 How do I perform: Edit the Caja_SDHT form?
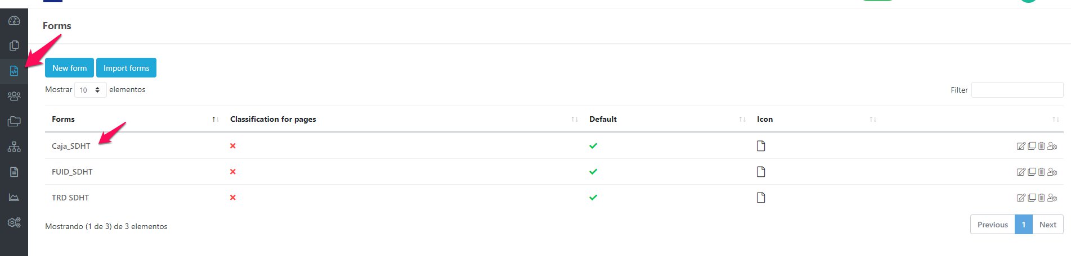click(x=1021, y=146)
